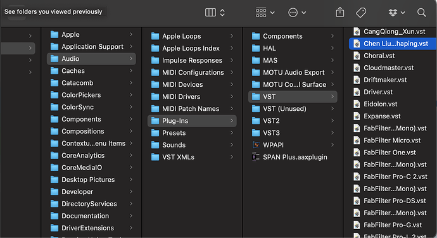This screenshot has height=238, width=437.
Task: Open the group-by dropdown arrow
Action: (272, 13)
